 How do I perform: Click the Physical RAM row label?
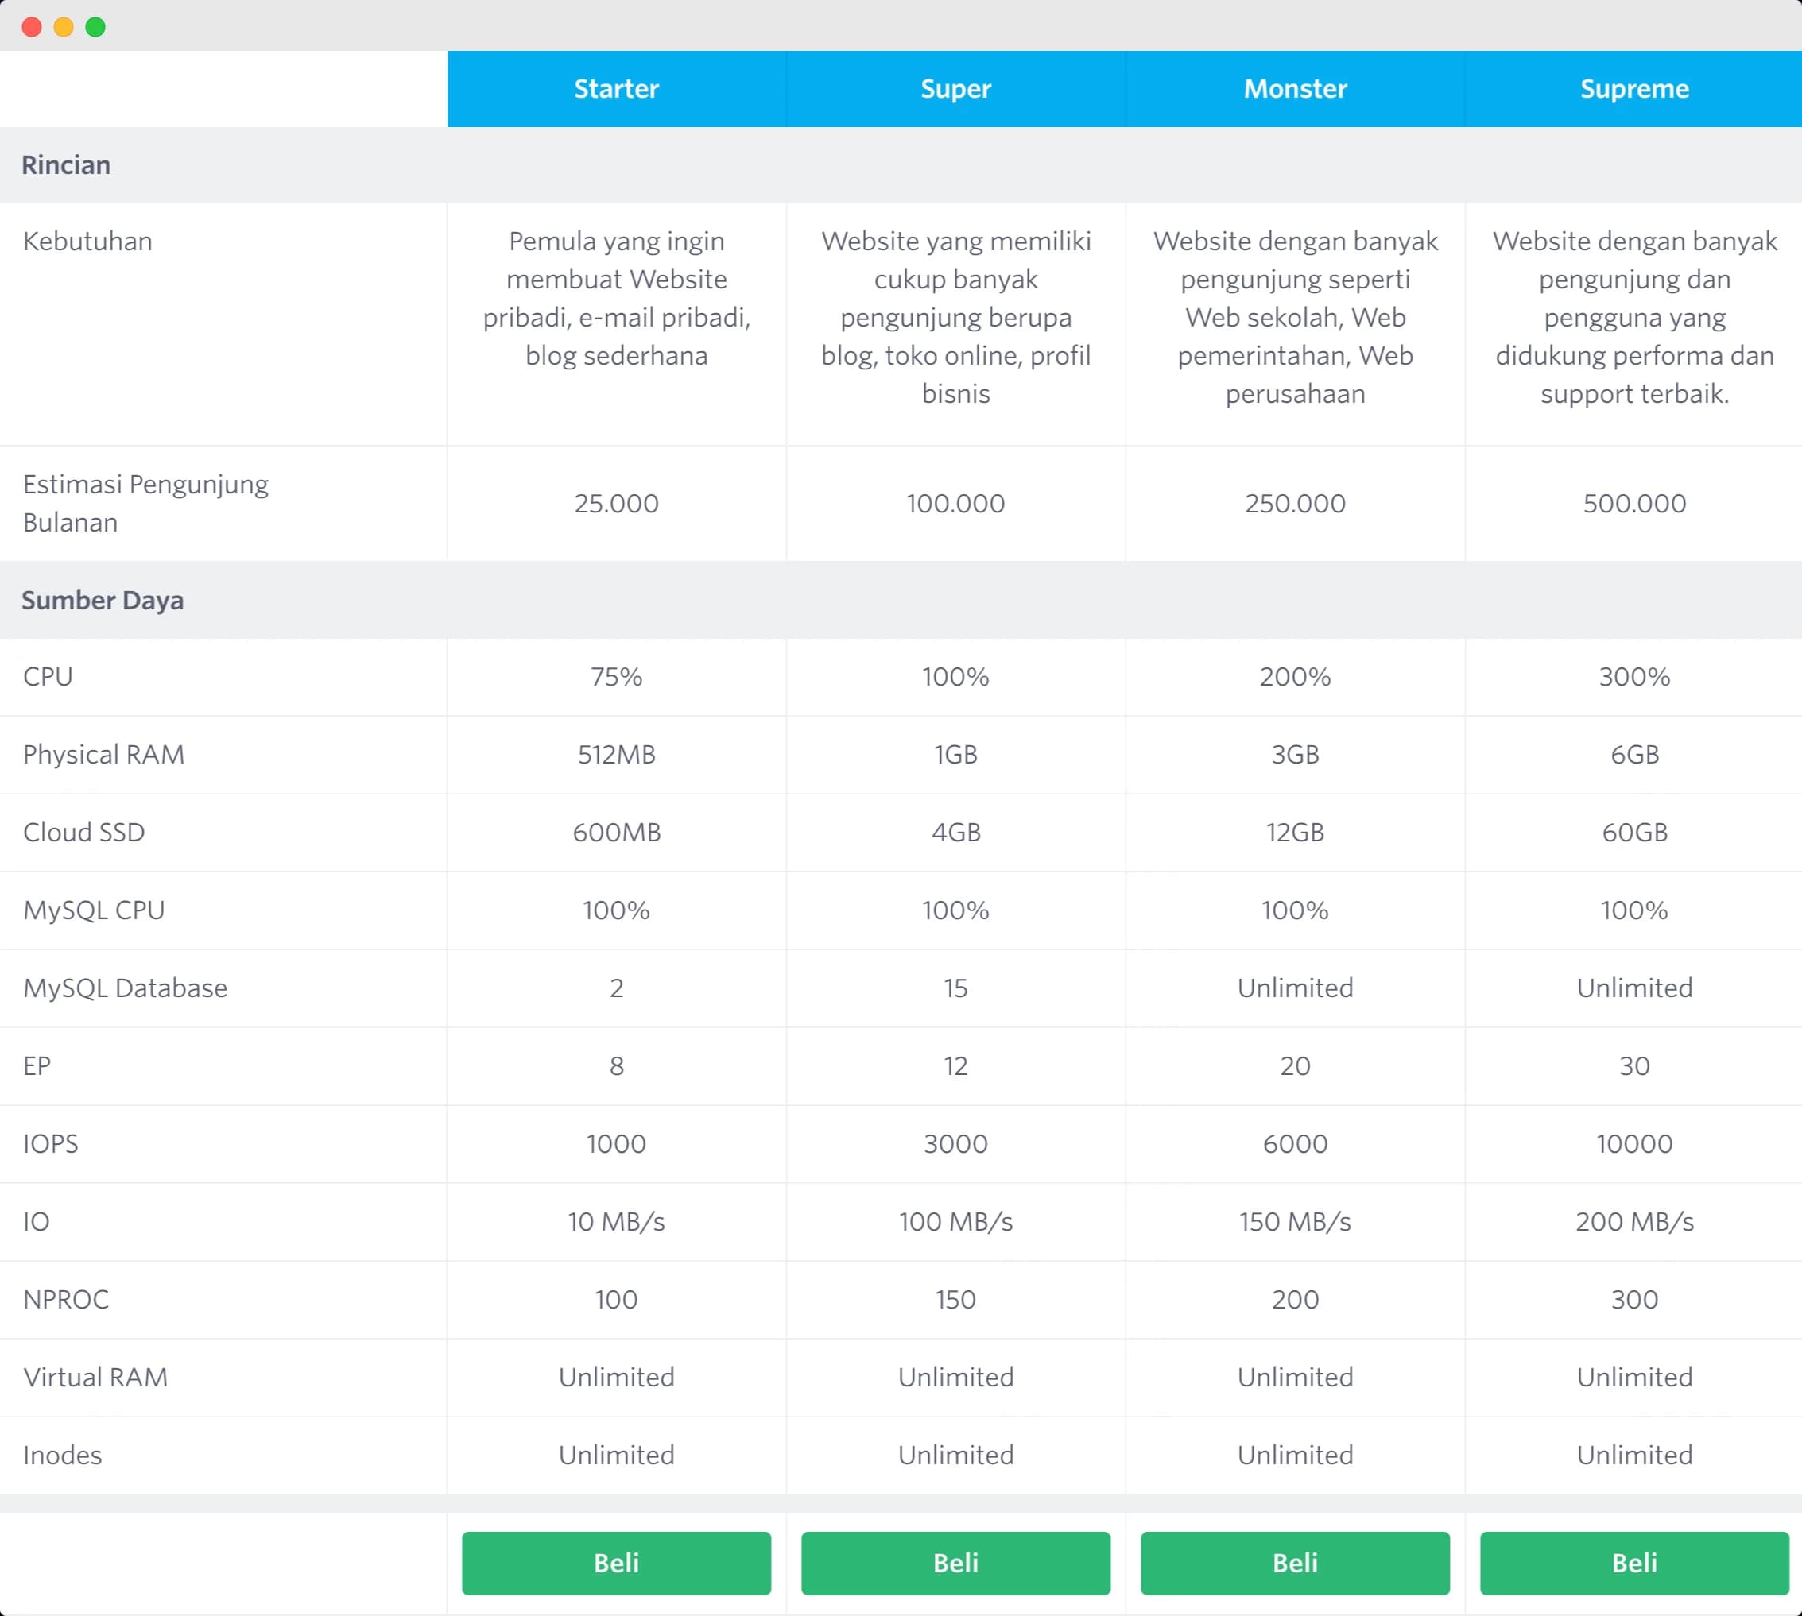click(103, 755)
